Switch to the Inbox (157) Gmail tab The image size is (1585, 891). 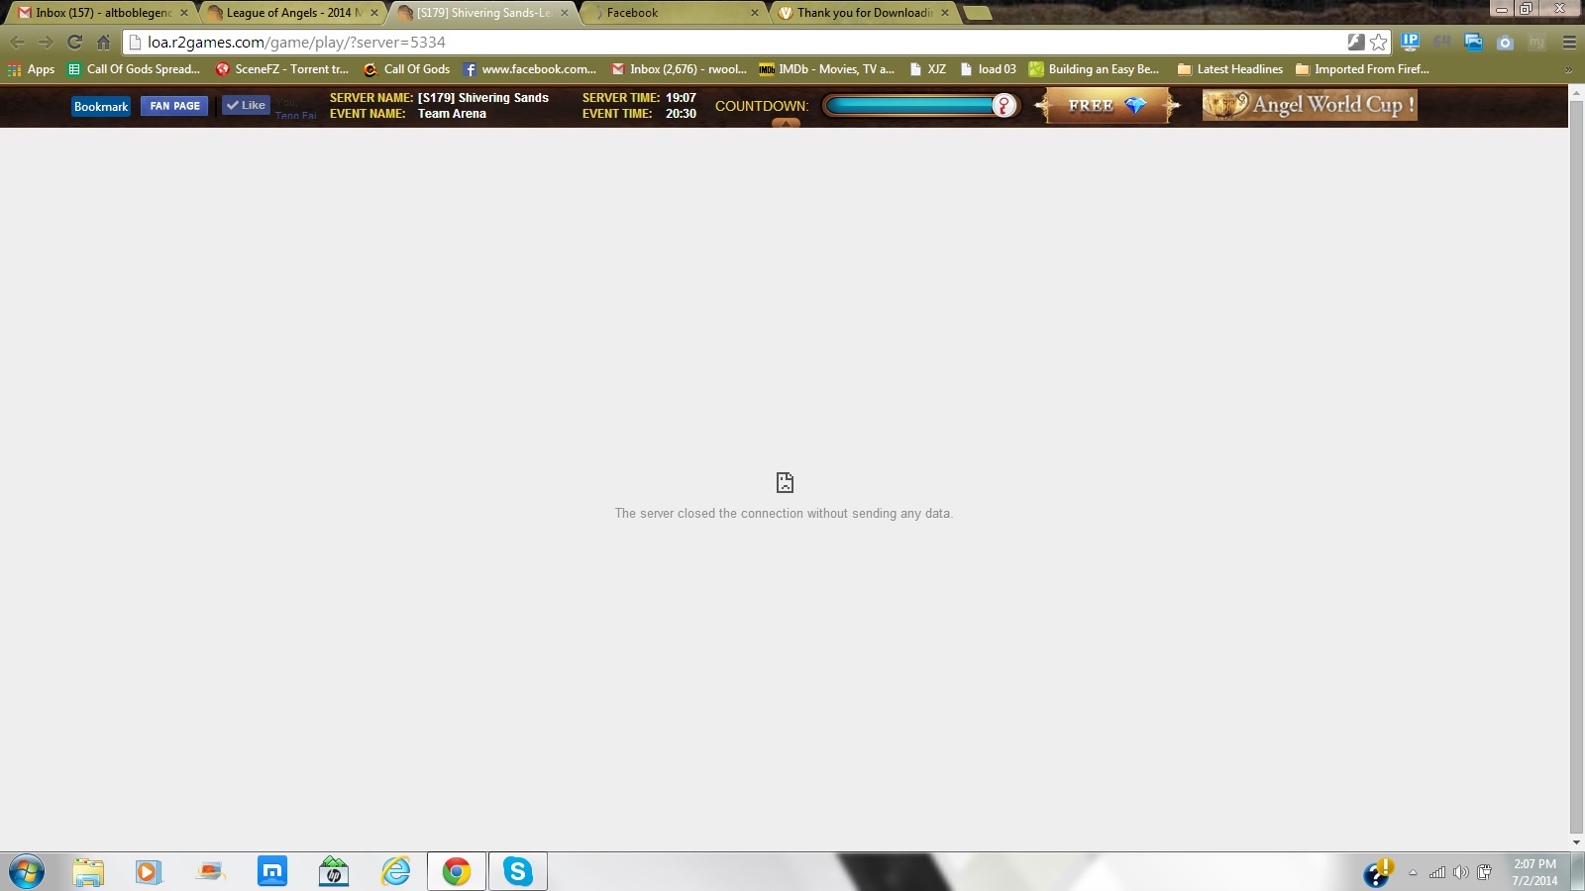tap(99, 13)
